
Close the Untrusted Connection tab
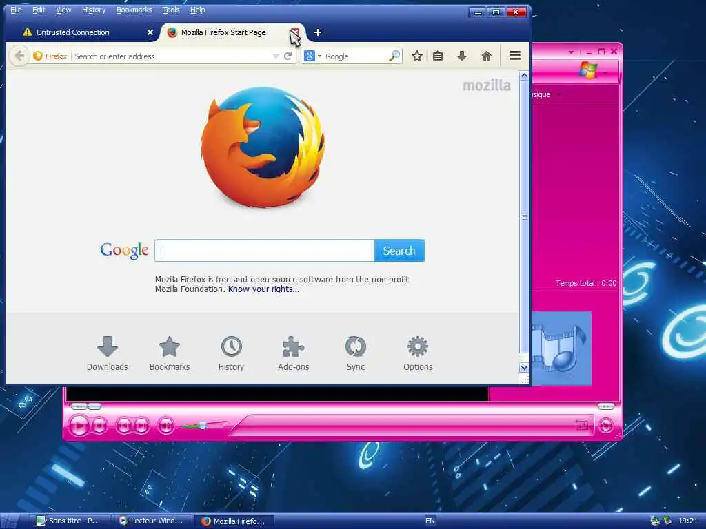pyautogui.click(x=150, y=32)
